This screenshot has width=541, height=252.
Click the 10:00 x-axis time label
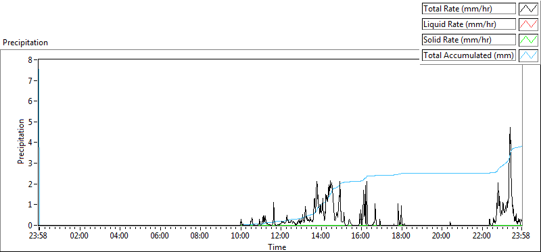click(x=240, y=236)
